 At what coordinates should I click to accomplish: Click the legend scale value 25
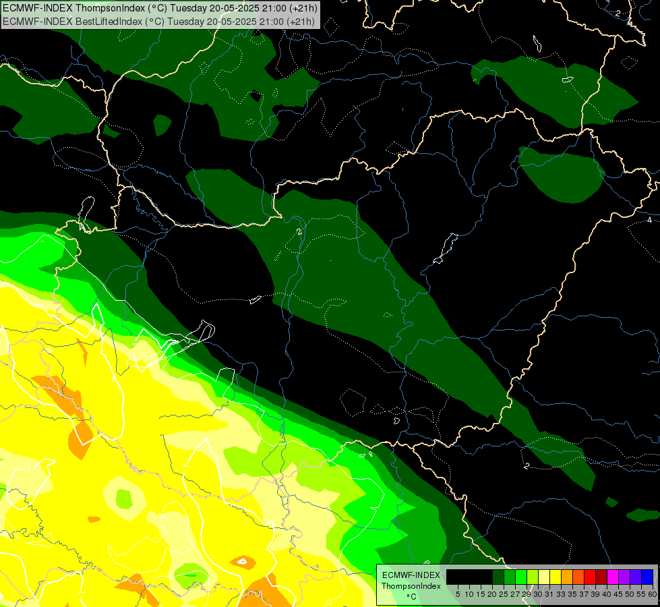(504, 594)
